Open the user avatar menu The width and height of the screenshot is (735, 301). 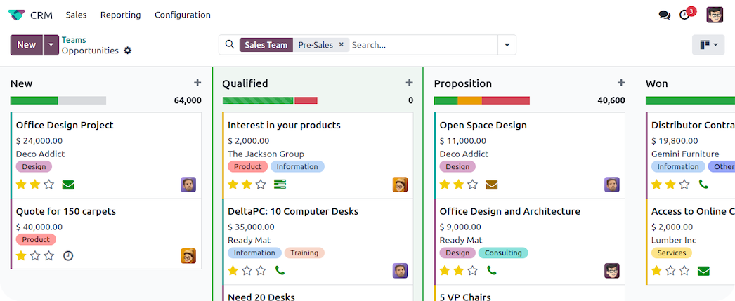pyautogui.click(x=715, y=15)
